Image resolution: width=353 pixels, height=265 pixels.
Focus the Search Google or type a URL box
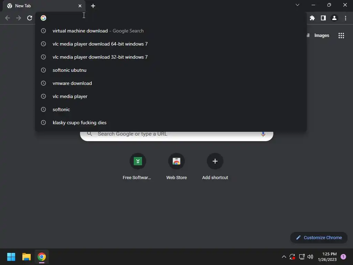pos(176,135)
